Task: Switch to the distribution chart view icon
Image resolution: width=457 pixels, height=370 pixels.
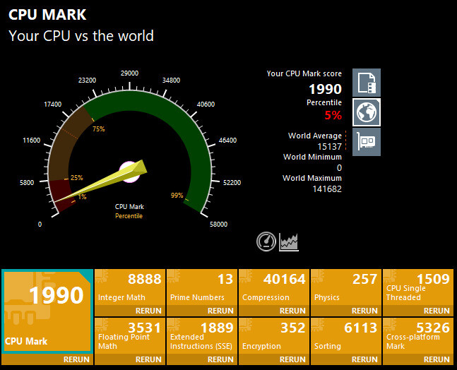Action: pyautogui.click(x=289, y=241)
